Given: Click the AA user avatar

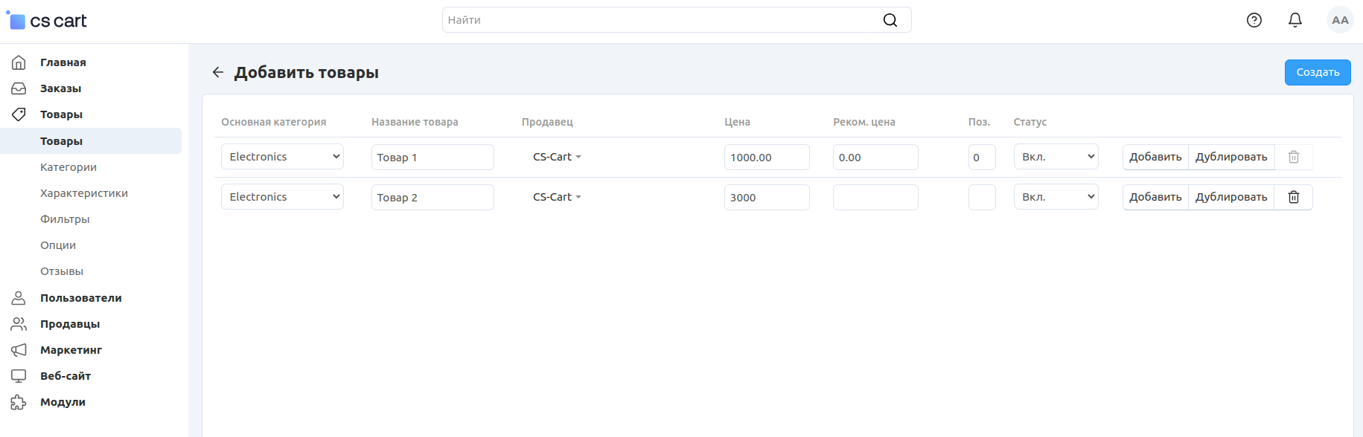Looking at the screenshot, I should [1339, 20].
